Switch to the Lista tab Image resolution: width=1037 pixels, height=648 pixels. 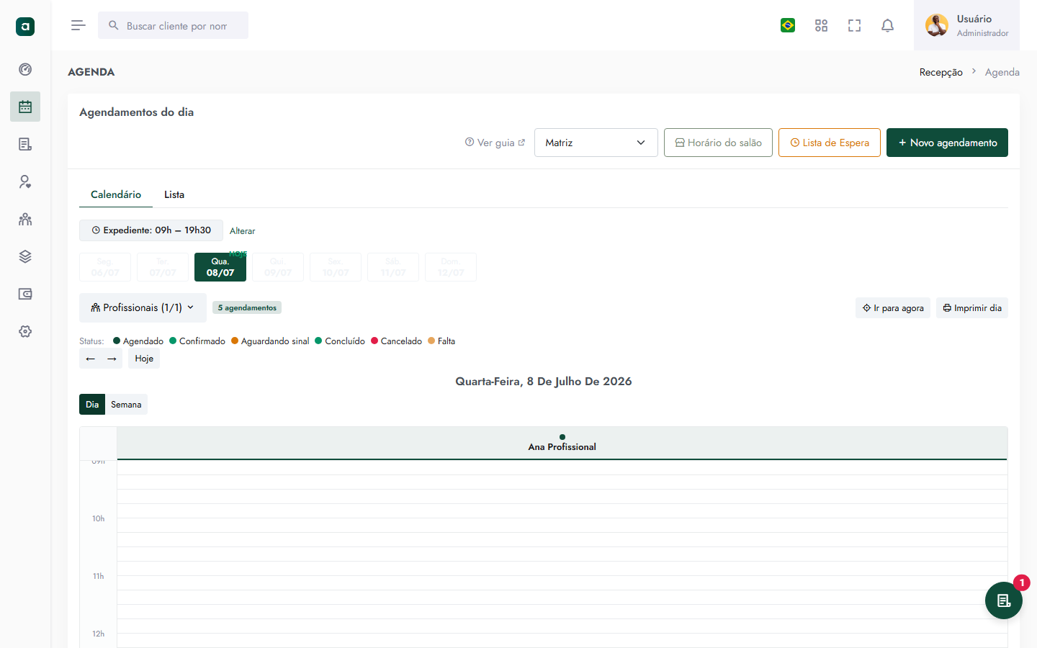(x=174, y=194)
